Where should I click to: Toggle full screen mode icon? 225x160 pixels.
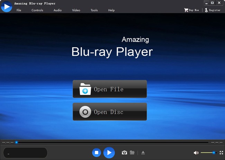222,153
